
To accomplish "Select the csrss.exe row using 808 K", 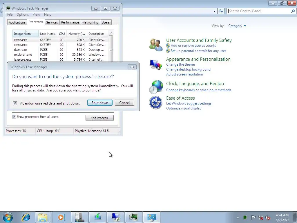I will point(60,45).
